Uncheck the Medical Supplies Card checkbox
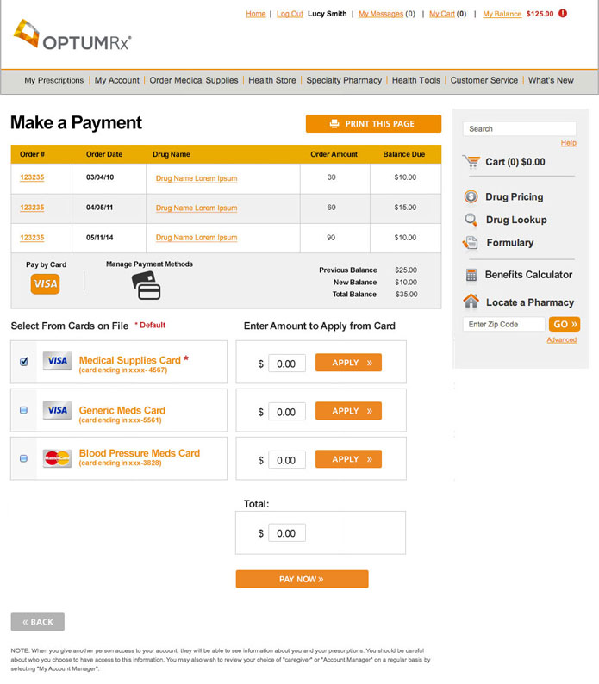599x684 pixels. click(24, 362)
